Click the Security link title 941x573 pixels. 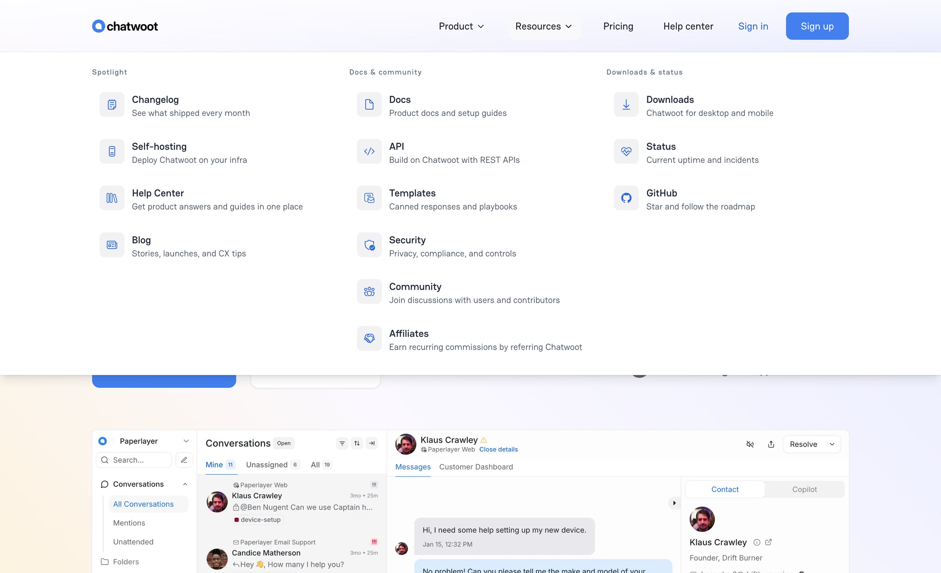(x=407, y=240)
